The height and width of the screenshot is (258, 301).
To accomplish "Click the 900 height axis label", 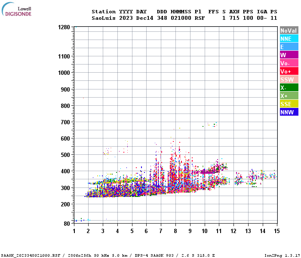I will click(65, 89).
